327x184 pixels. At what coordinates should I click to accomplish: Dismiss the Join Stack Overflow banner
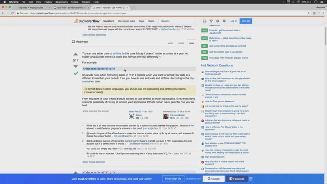pos(251,178)
